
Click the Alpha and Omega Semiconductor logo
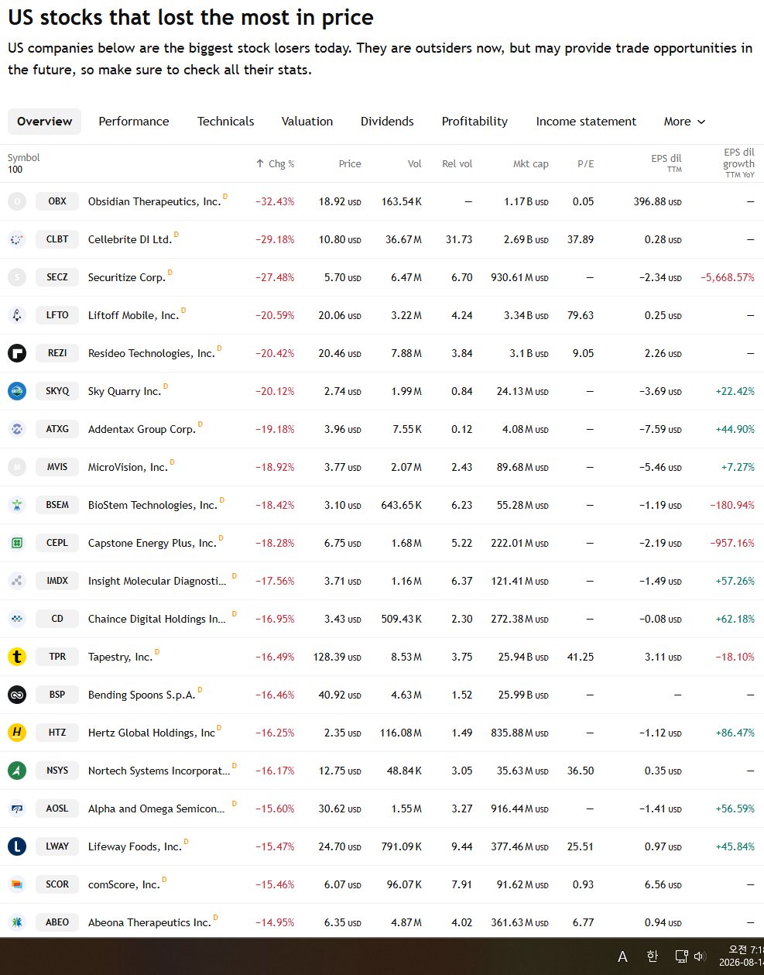(x=17, y=808)
